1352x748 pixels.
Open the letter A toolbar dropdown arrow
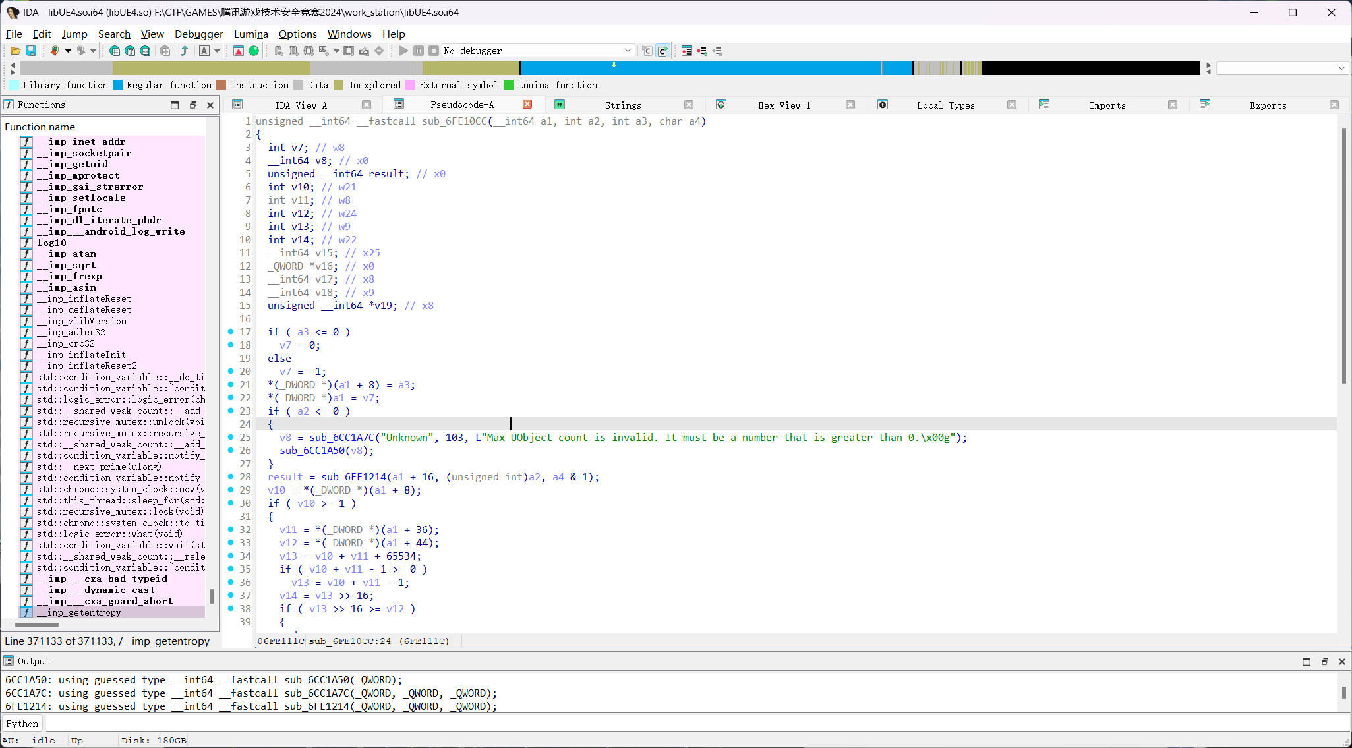click(217, 51)
